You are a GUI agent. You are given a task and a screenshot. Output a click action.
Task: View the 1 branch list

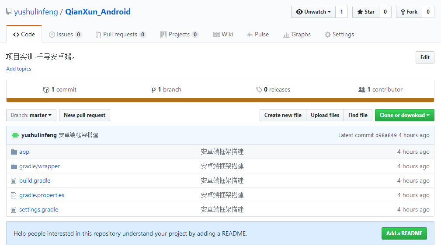tap(166, 90)
